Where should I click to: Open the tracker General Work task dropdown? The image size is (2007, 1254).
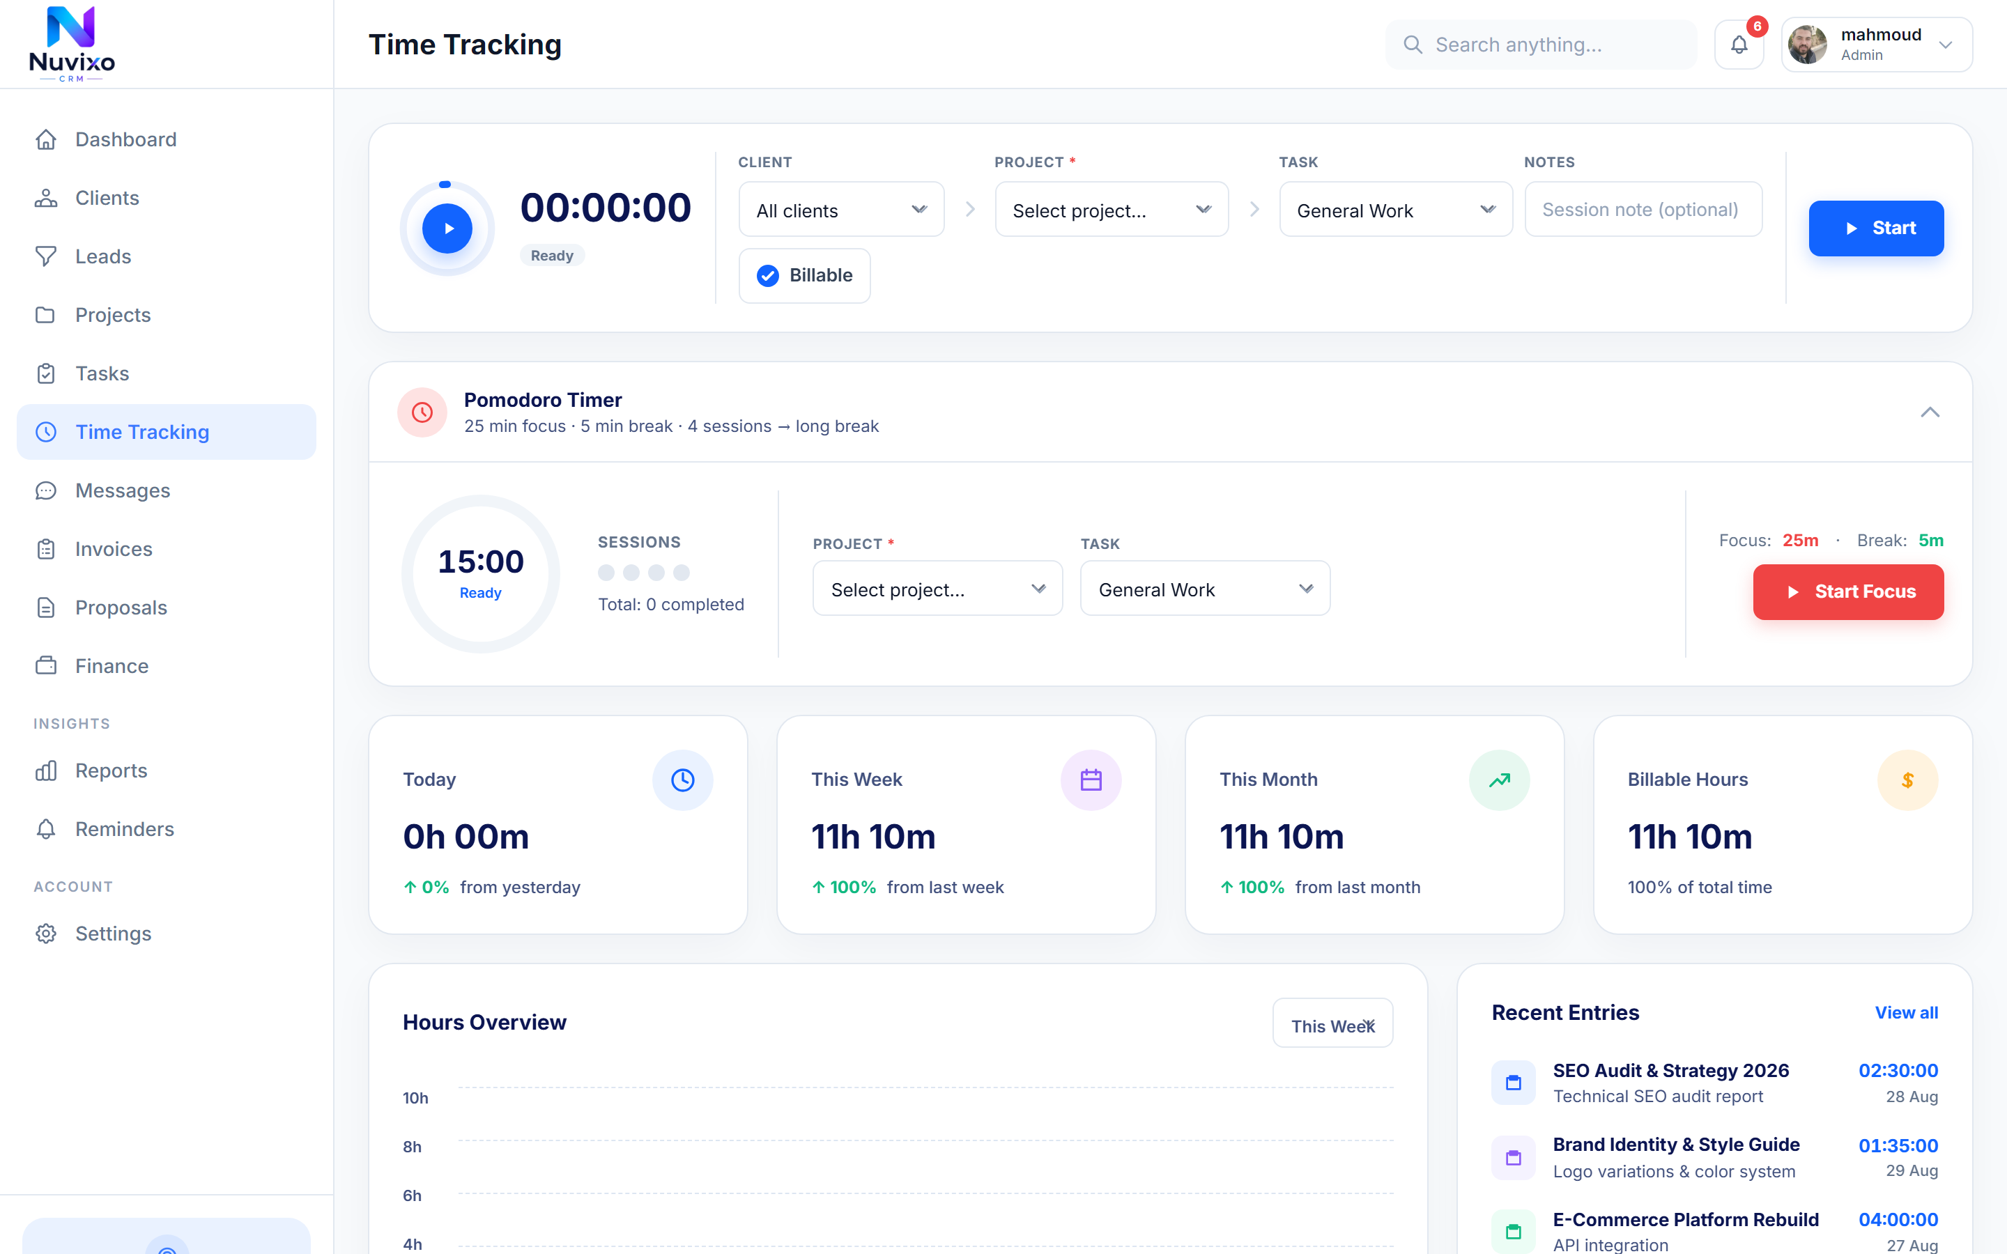[1396, 210]
